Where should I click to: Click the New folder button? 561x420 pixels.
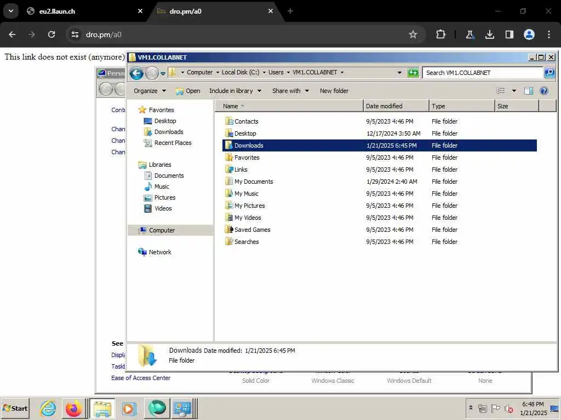tap(334, 91)
